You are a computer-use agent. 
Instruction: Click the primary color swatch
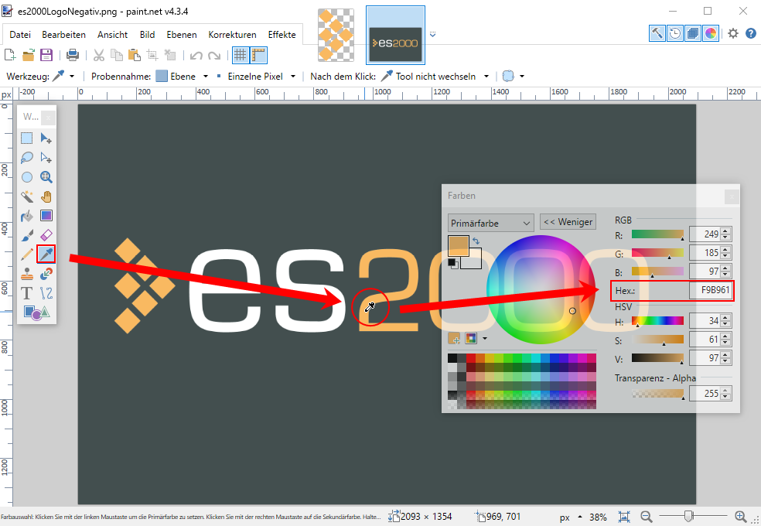(458, 245)
